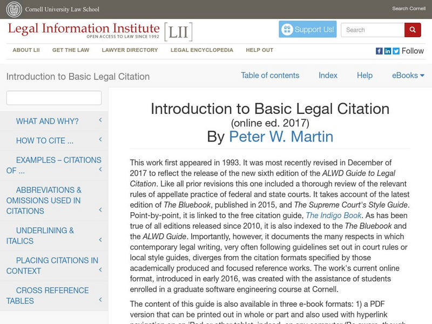Image resolution: width=432 pixels, height=324 pixels.
Task: Focus the sidebar search box
Action: click(x=54, y=98)
